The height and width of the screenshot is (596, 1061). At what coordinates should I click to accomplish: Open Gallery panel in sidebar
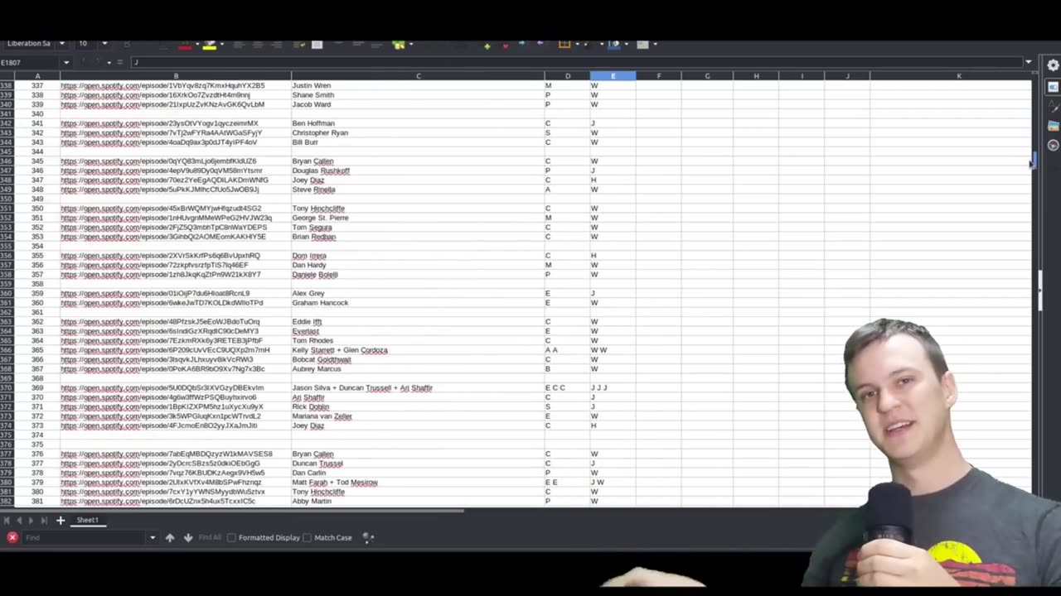click(x=1053, y=126)
